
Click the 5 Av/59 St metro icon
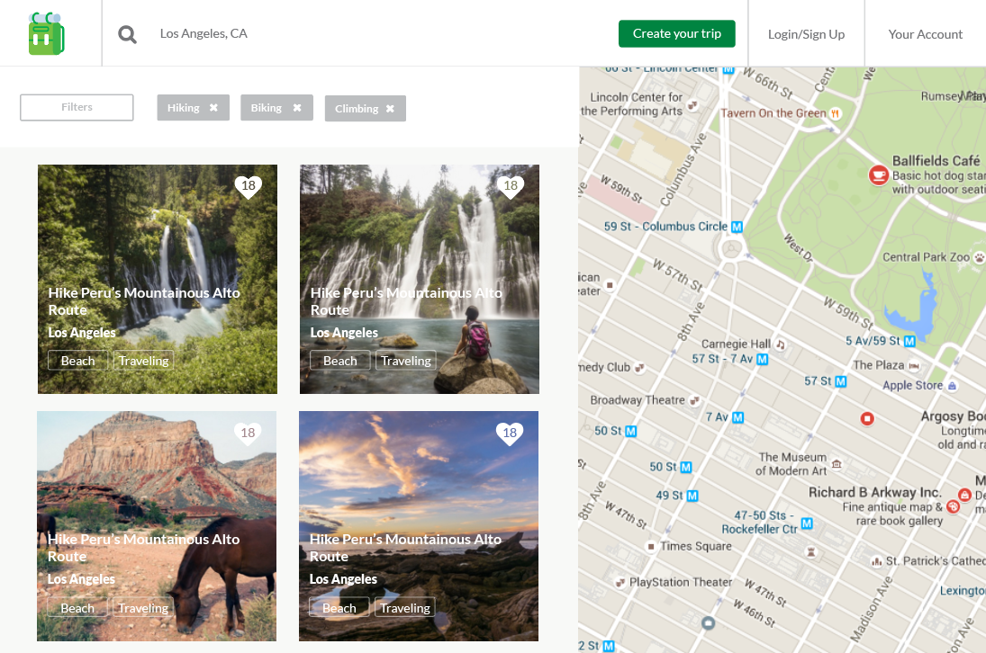909,341
